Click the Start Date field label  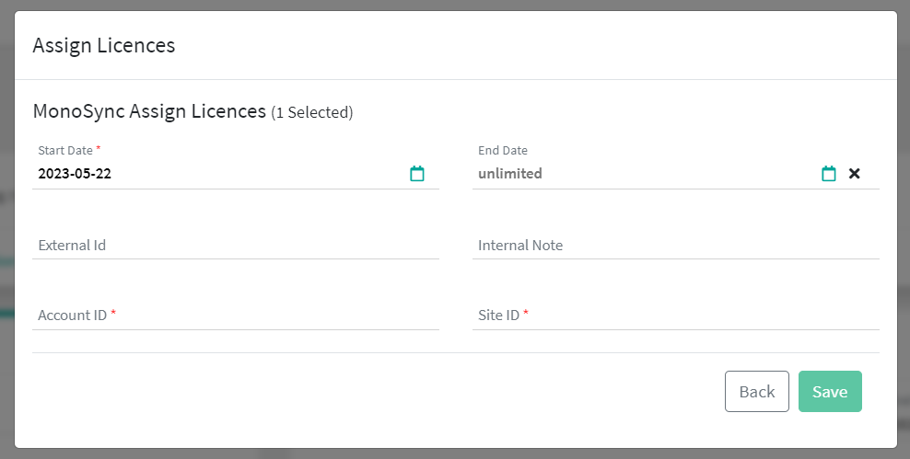pyautogui.click(x=65, y=150)
